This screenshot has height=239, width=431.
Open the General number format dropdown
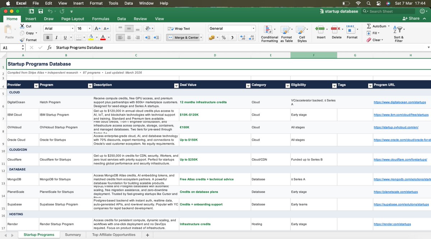pyautogui.click(x=254, y=29)
